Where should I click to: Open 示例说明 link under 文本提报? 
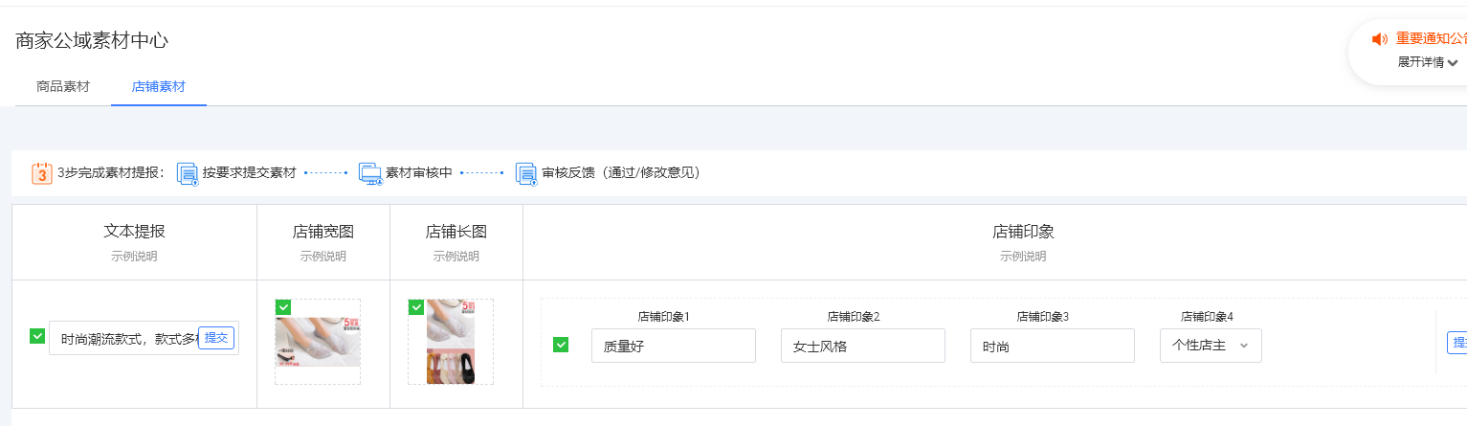tap(134, 257)
